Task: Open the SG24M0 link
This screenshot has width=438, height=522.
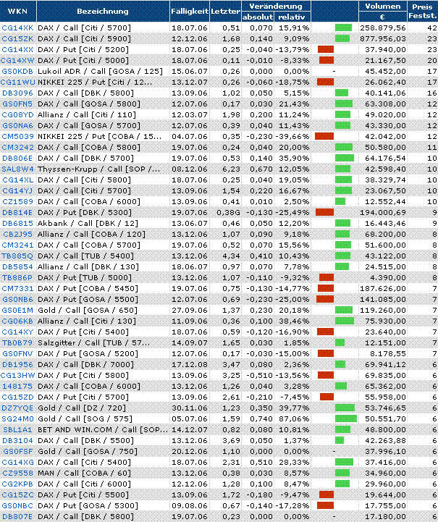Action: coord(17,418)
